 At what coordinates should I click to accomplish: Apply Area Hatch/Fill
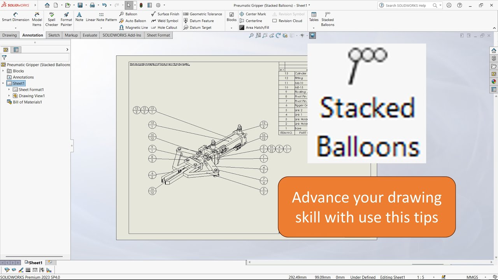(254, 28)
